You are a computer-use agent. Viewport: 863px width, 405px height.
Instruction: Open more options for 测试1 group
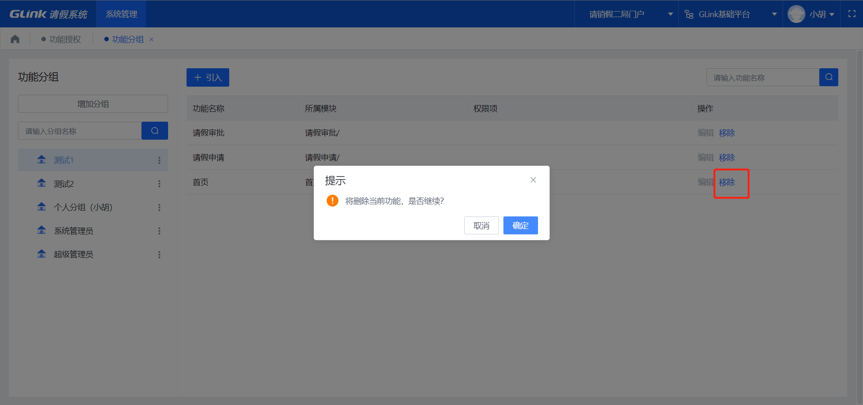159,160
